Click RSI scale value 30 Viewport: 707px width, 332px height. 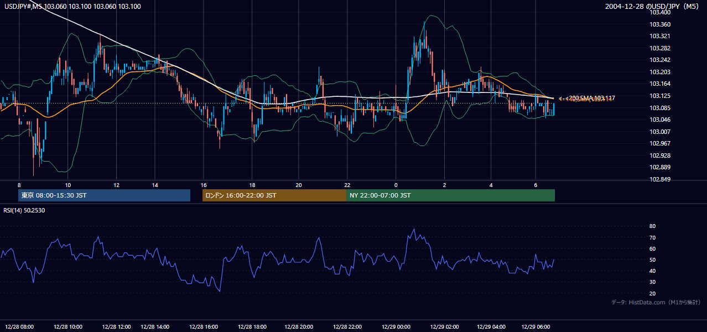[x=652, y=282]
